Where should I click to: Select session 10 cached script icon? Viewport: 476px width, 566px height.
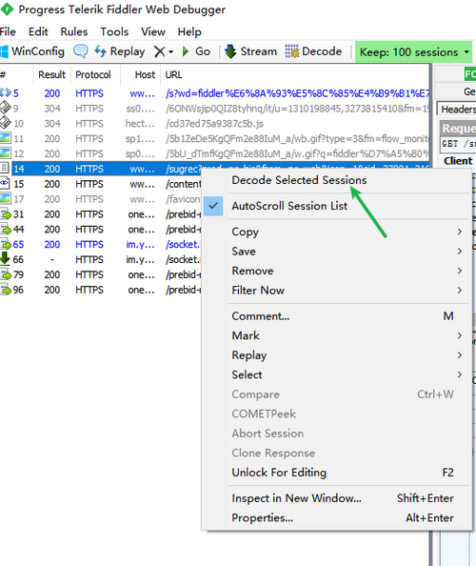click(x=6, y=123)
